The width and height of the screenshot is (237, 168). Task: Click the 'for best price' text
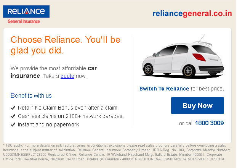pyautogui.click(x=207, y=89)
